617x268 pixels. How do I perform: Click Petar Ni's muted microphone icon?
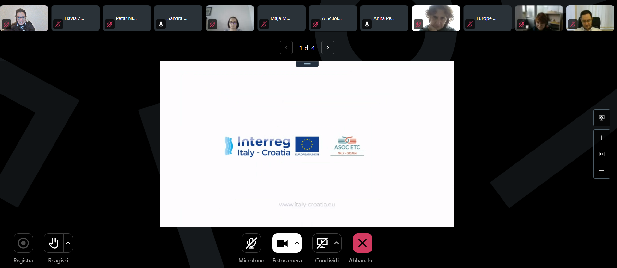point(110,24)
